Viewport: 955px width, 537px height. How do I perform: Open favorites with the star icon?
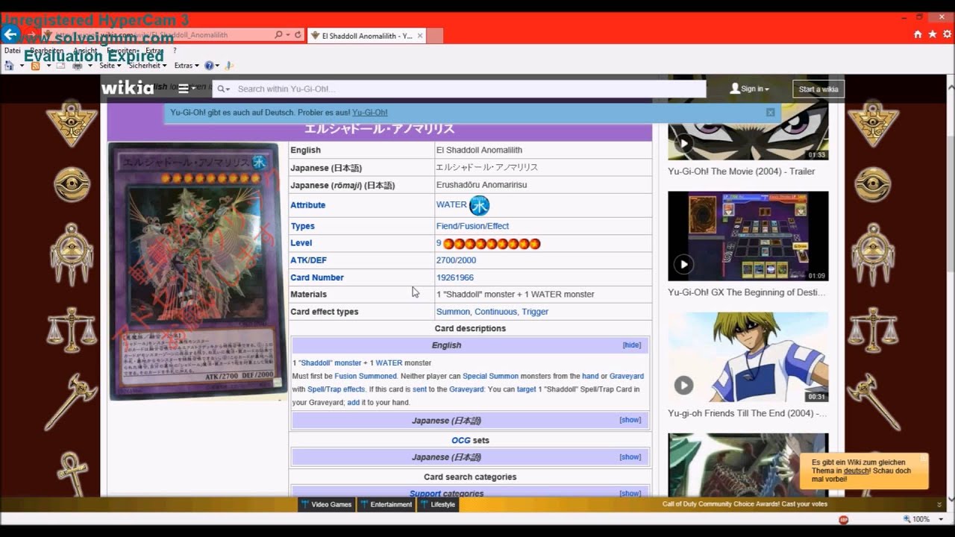(x=933, y=34)
